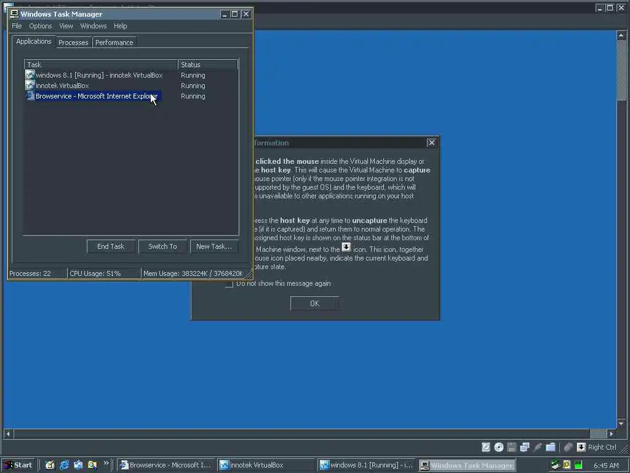Viewport: 630px width, 473px height.
Task: Tick Do not show this message again
Action: [229, 284]
